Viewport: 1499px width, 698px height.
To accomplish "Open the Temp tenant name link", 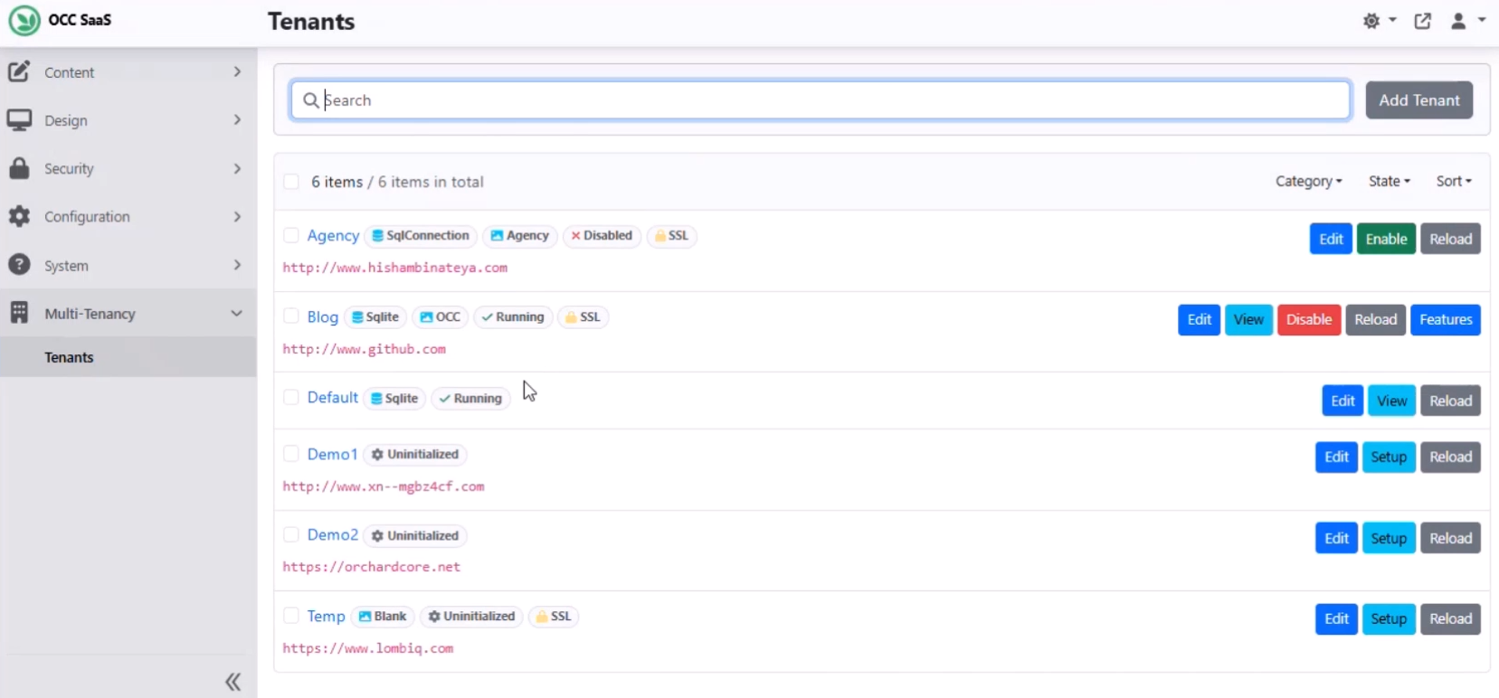I will coord(326,616).
